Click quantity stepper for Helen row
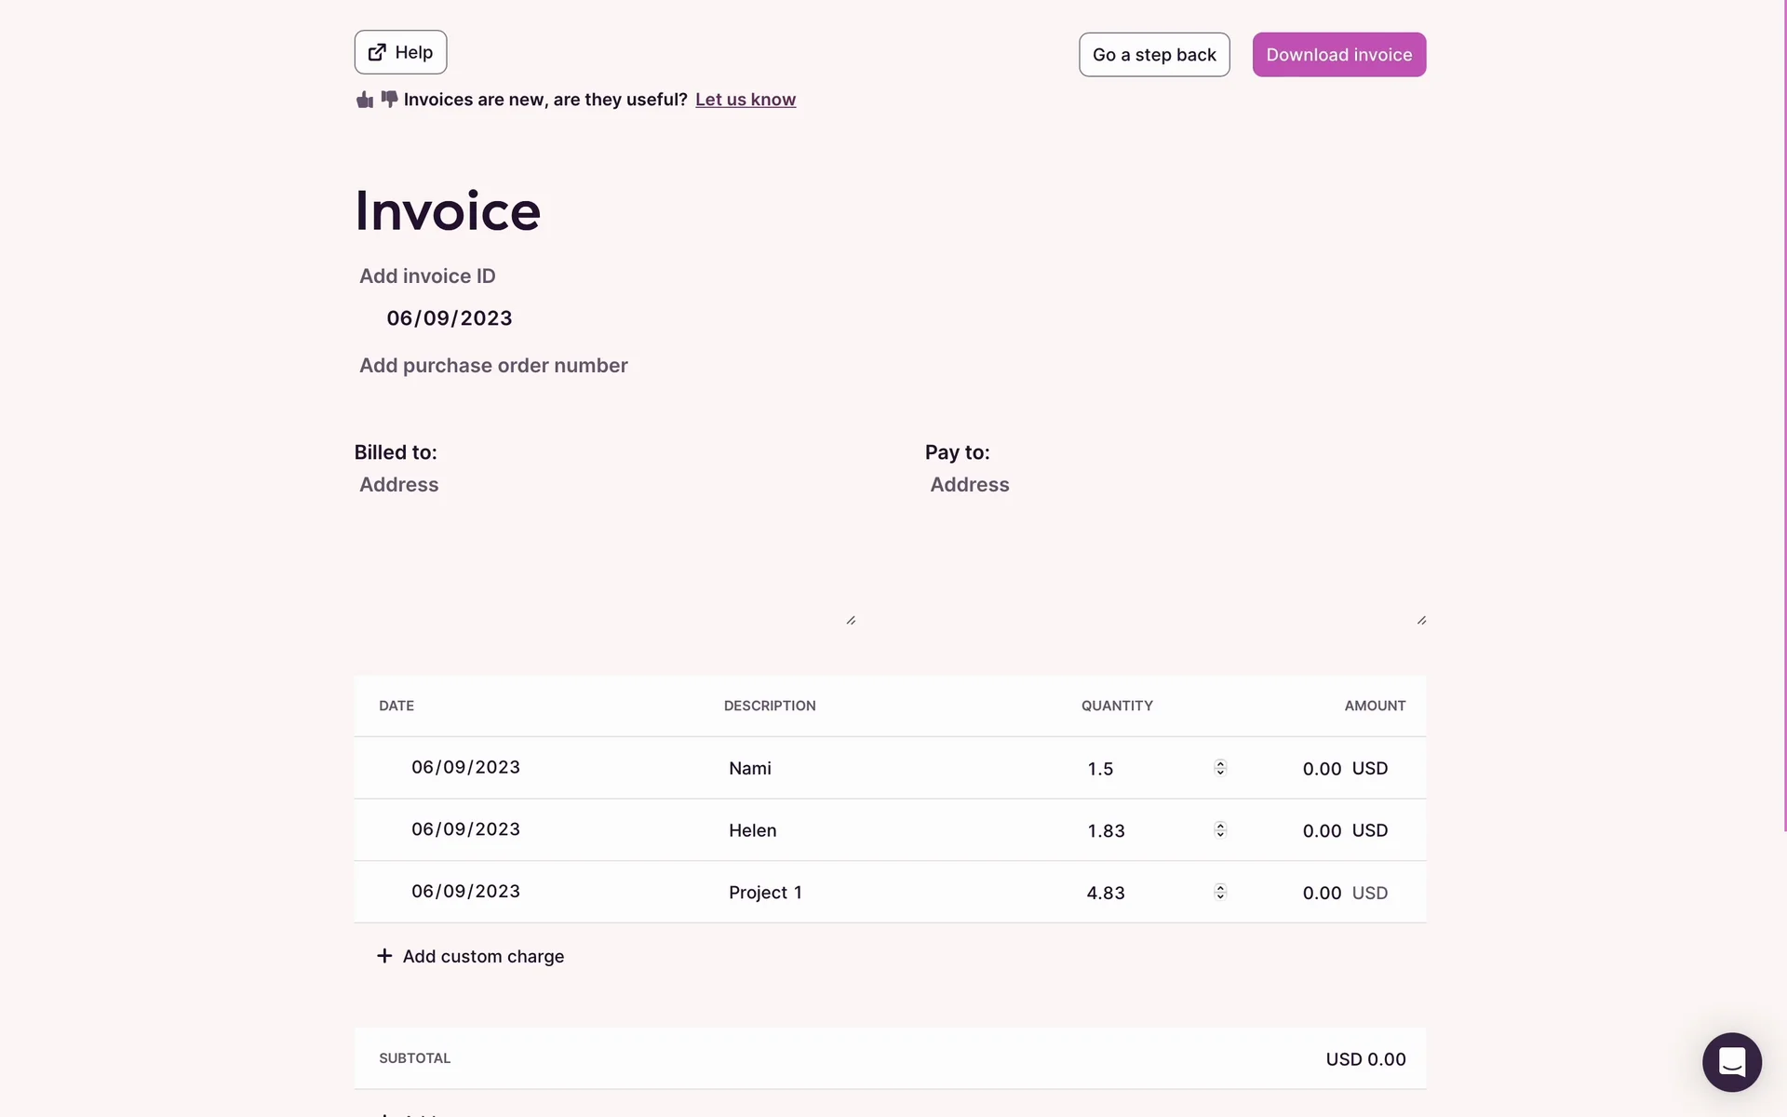 pos(1220,829)
